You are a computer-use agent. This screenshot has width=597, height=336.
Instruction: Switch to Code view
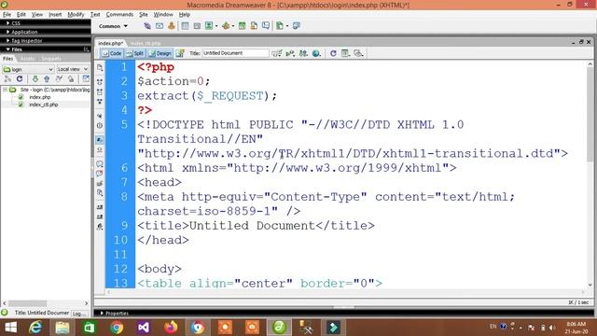pos(112,53)
